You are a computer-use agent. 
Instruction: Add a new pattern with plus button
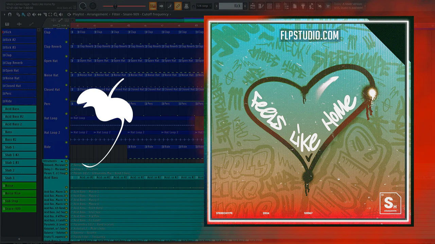pyautogui.click(x=245, y=6)
